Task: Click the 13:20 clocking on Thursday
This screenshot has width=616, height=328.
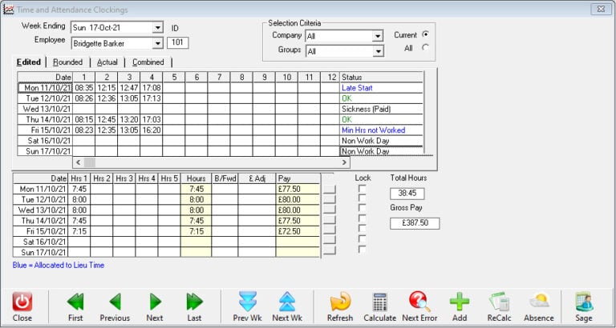Action: (x=129, y=119)
